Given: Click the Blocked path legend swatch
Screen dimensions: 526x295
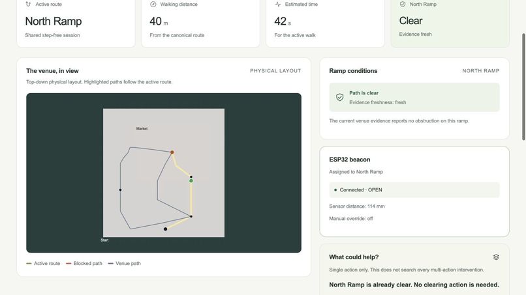Looking at the screenshot, I should [69, 264].
